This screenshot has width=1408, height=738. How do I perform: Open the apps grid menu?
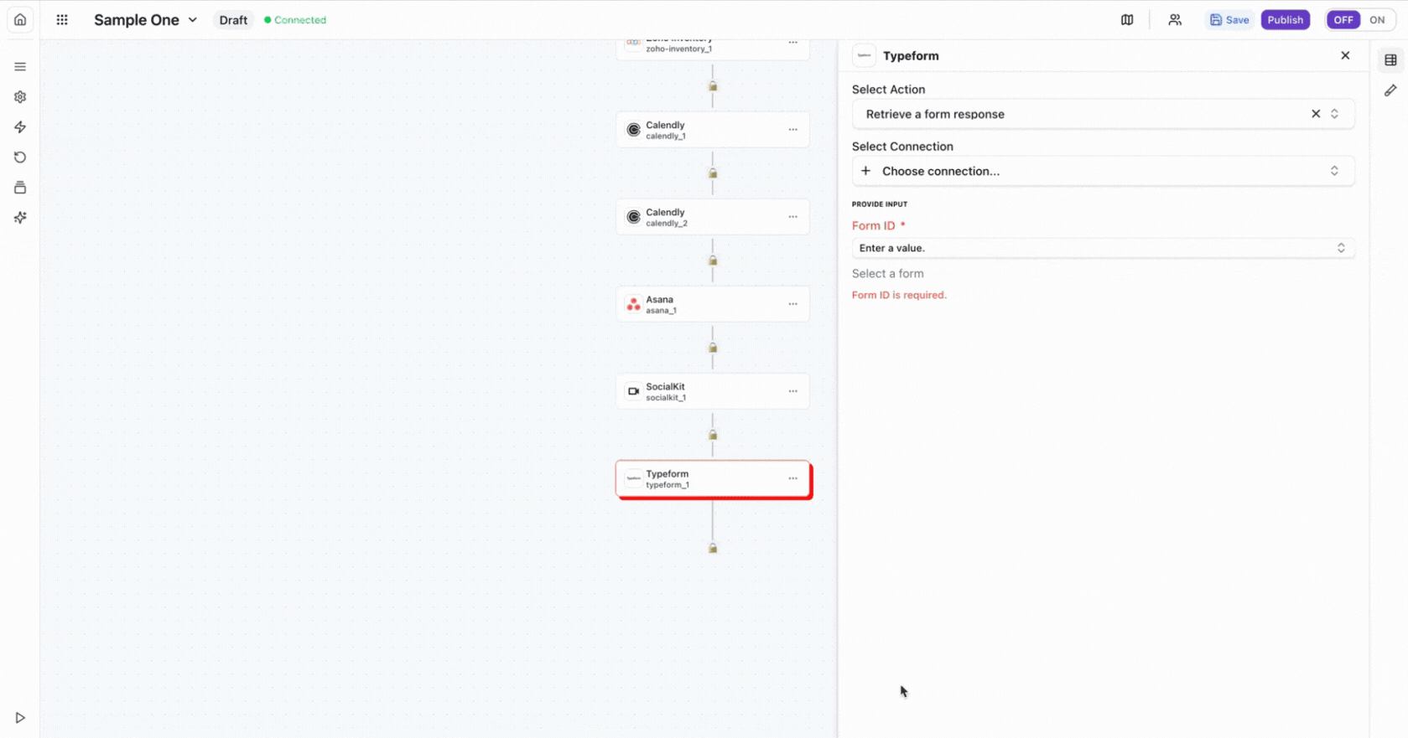[62, 19]
